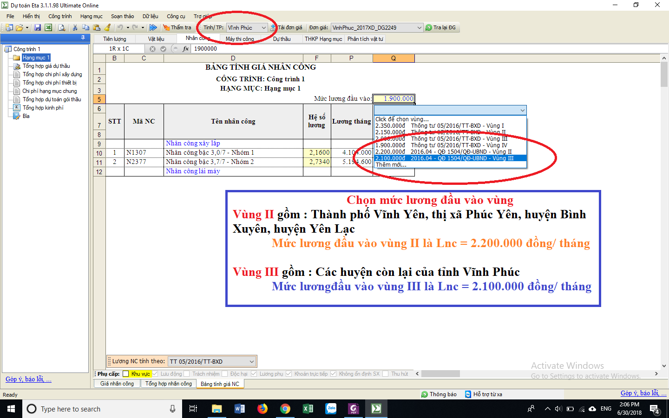Click the Thẩm tra toolbar button
Image resolution: width=669 pixels, height=418 pixels.
177,28
